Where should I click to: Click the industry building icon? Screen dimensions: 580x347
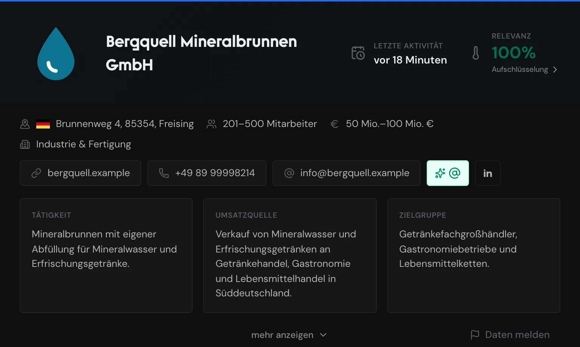25,144
